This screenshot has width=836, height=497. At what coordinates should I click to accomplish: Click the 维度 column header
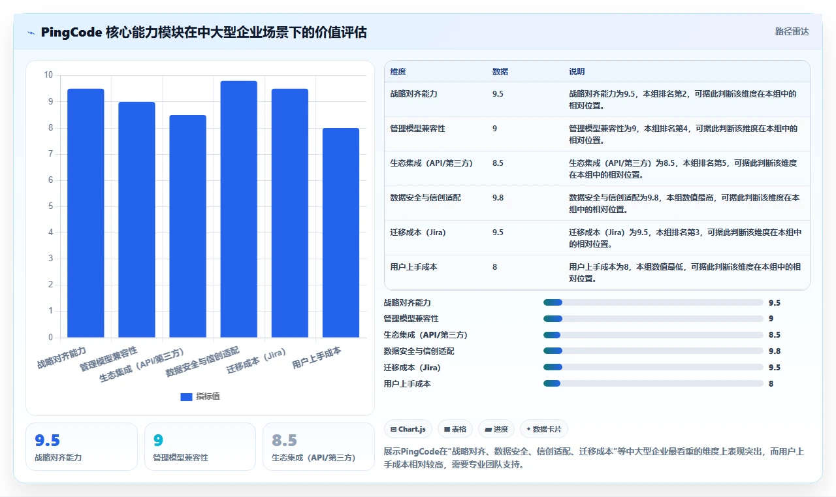[x=398, y=72]
